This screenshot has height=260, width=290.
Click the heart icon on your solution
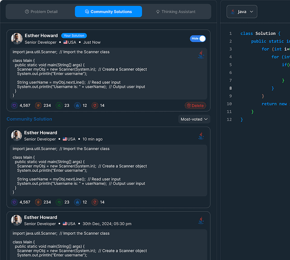(x=14, y=105)
